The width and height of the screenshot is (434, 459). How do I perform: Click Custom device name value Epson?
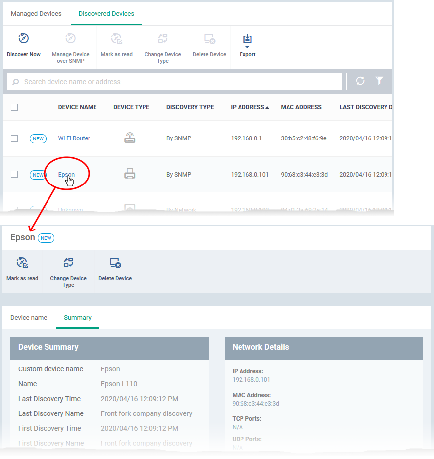(x=110, y=369)
